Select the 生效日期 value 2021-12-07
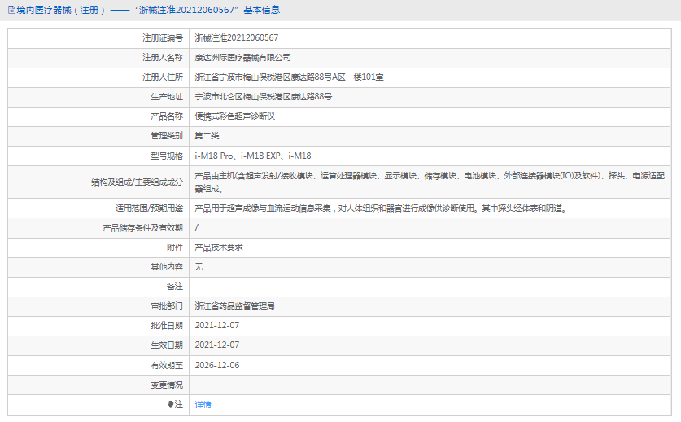The image size is (681, 422). pyautogui.click(x=217, y=345)
